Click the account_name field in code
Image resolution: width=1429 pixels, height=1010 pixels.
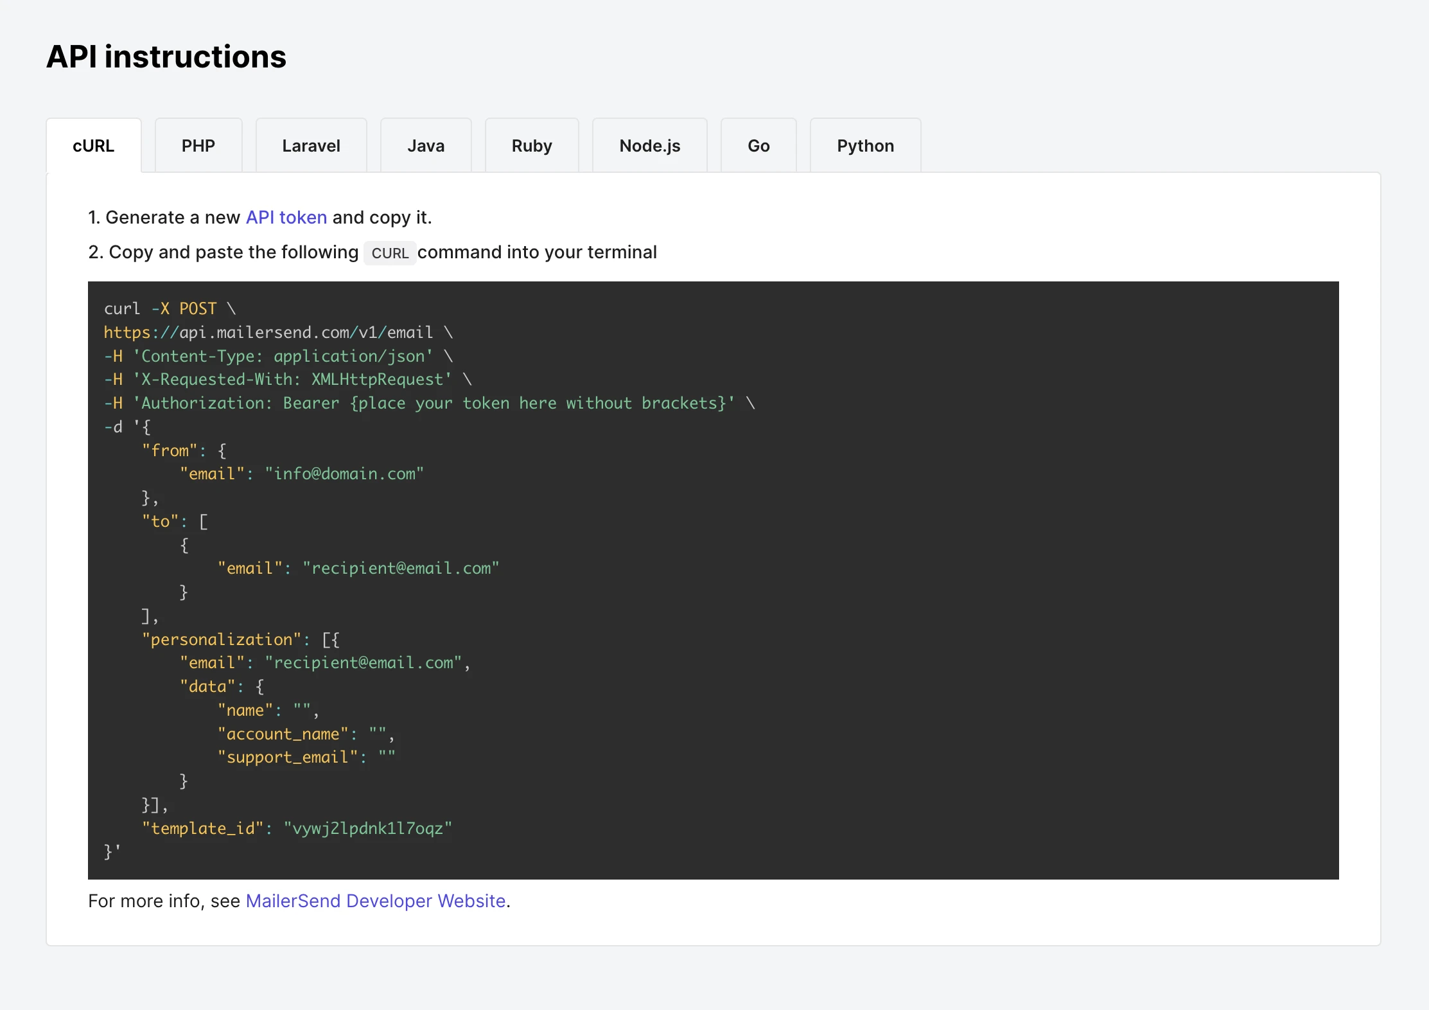point(283,734)
